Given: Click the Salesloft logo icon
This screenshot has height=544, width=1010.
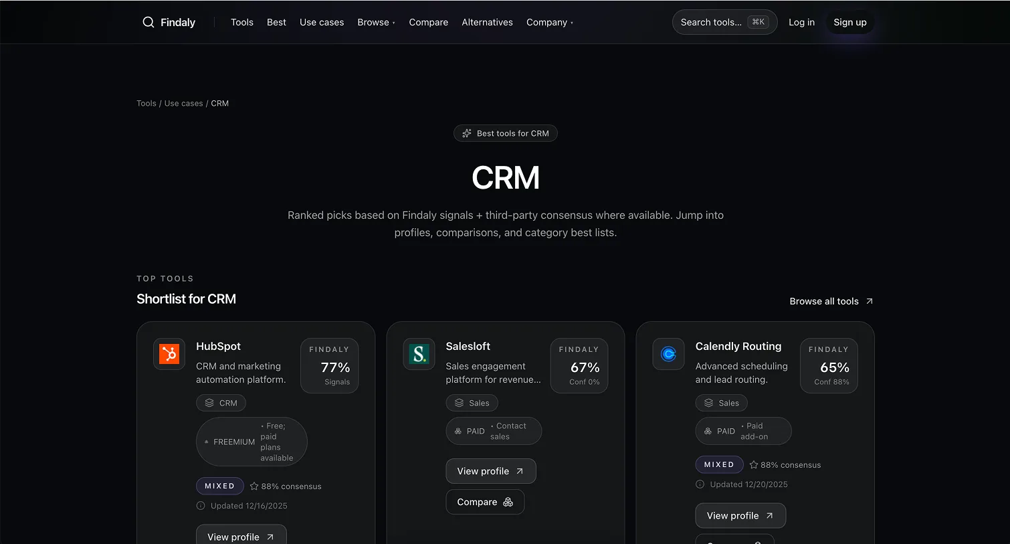Looking at the screenshot, I should 419,354.
